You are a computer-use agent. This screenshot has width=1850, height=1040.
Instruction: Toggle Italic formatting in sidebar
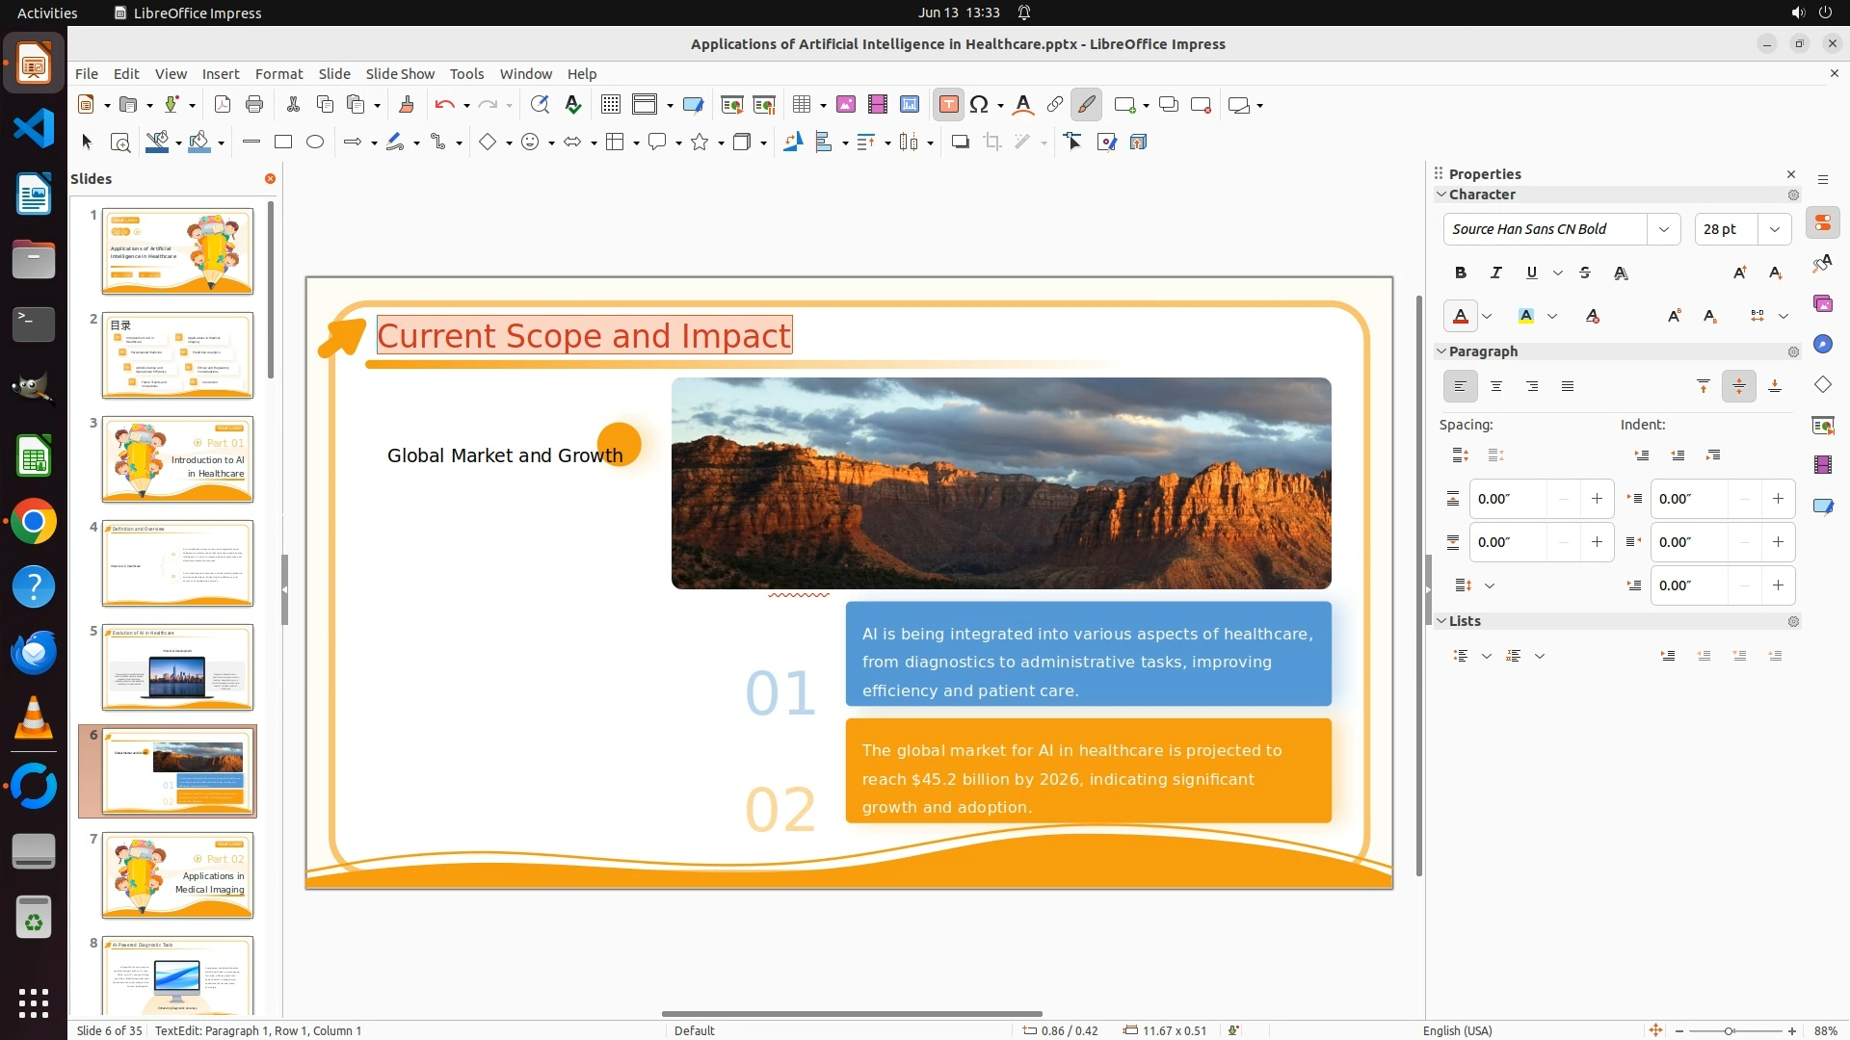1496,273
